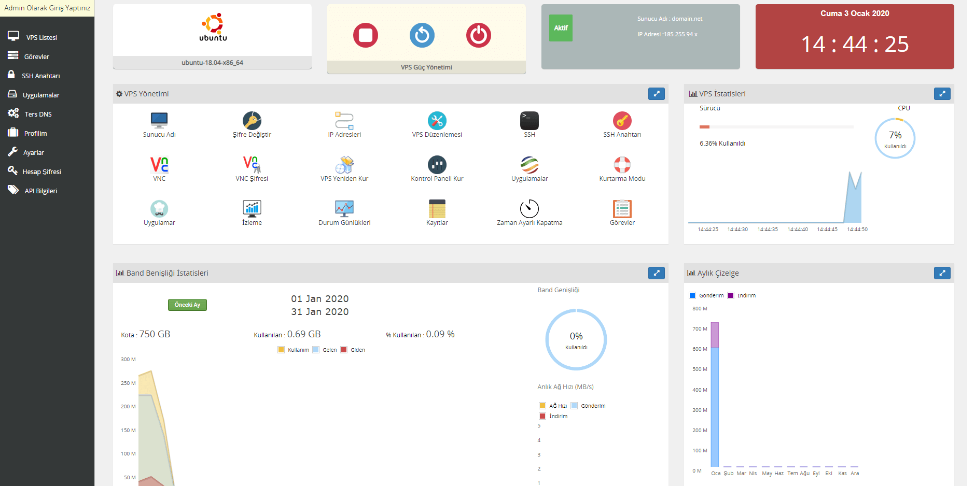975x486 pixels.
Task: Click the red stop VPS power button
Action: [366, 35]
